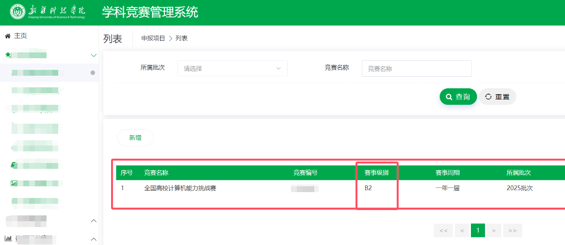The image size is (565, 245).
Task: Click the home icon beside 主页
Action: pos(8,36)
